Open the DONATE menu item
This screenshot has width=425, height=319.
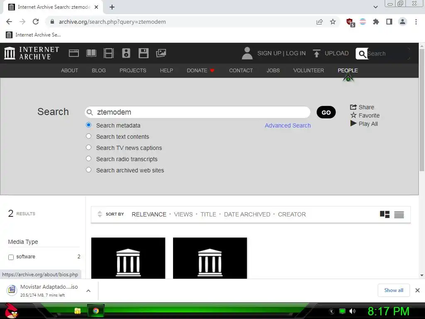point(200,71)
